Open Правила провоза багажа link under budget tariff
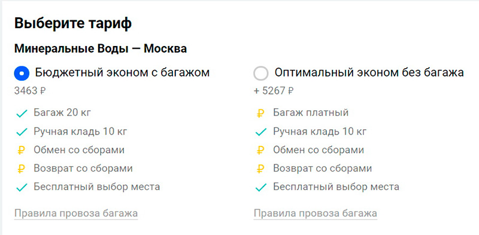 coord(76,213)
